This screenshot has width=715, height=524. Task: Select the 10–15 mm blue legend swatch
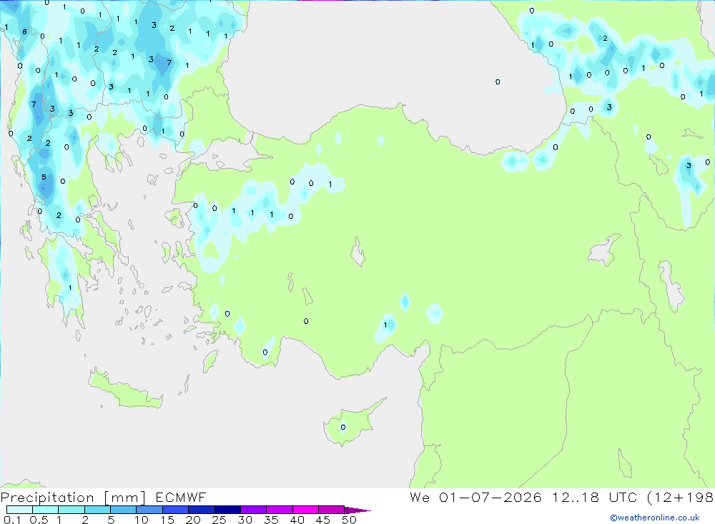point(149,510)
